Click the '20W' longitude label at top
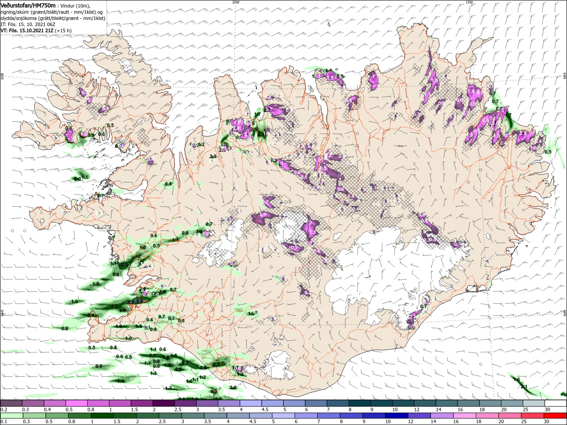The height and width of the screenshot is (425, 567). point(236,2)
